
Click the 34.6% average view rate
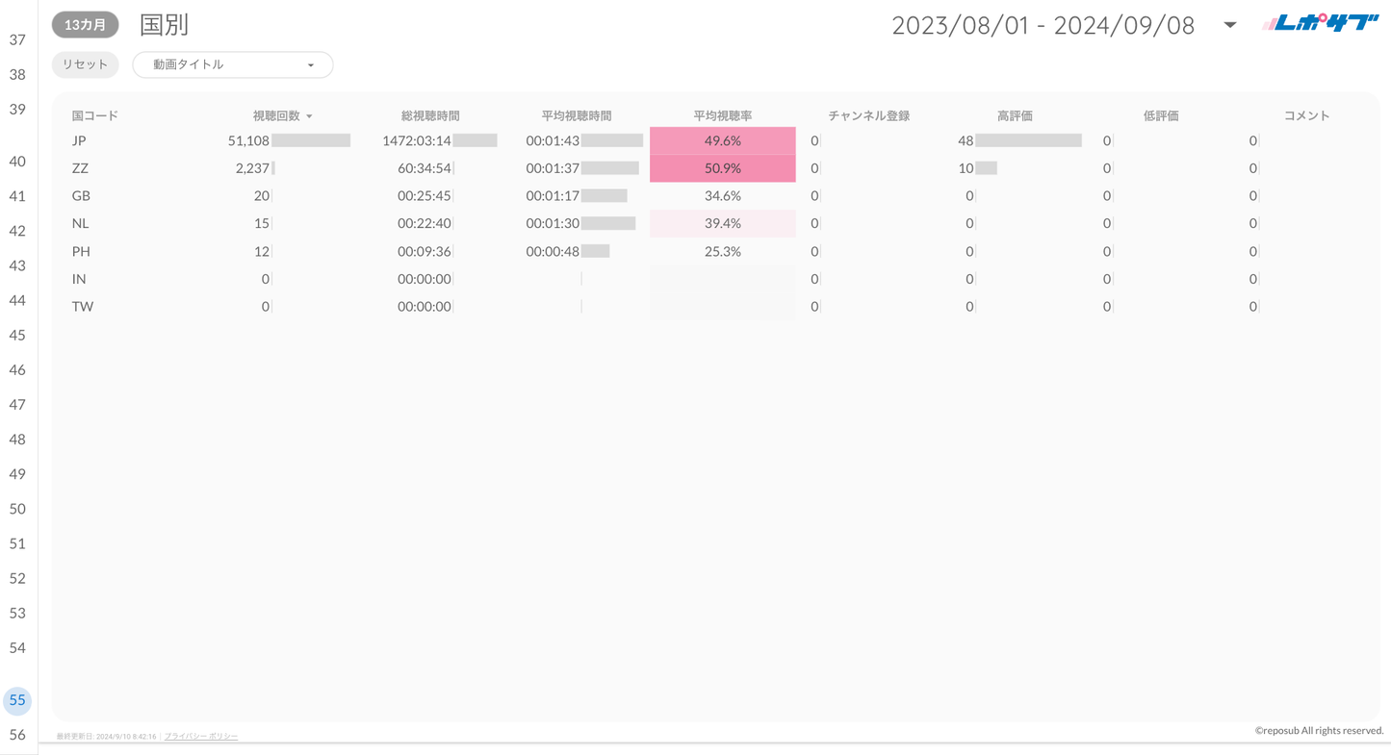click(x=723, y=195)
